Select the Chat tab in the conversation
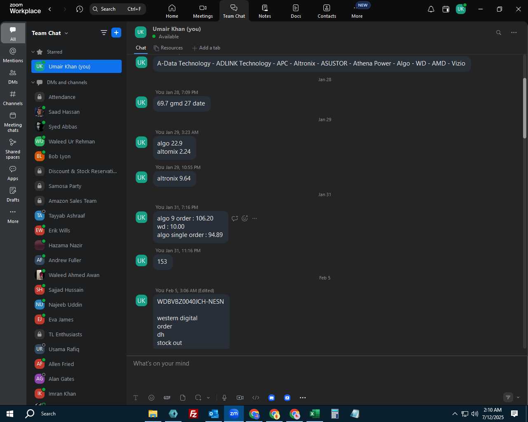 pyautogui.click(x=141, y=48)
